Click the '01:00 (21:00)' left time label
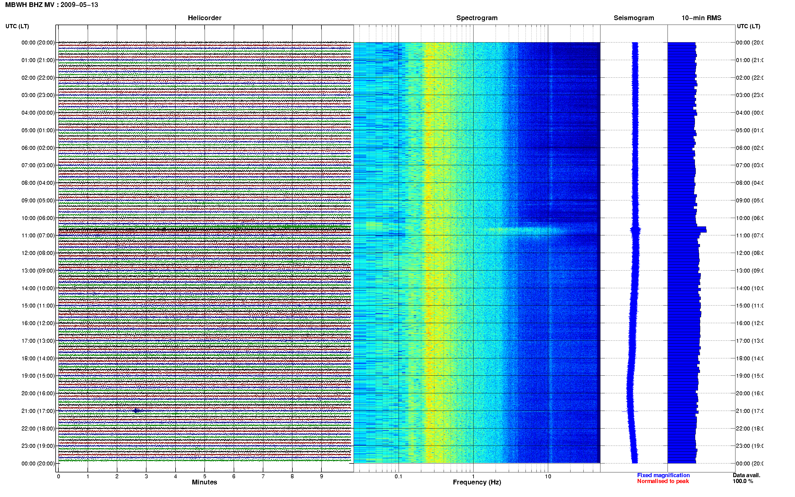Viewport: 795px width, 497px height. [x=38, y=60]
